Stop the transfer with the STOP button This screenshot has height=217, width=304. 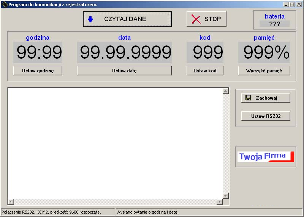[x=206, y=19]
